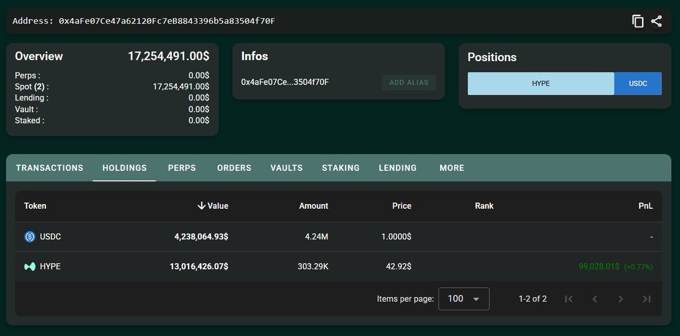Jump to the last holdings page
Viewport: 680px width, 336px height.
647,299
